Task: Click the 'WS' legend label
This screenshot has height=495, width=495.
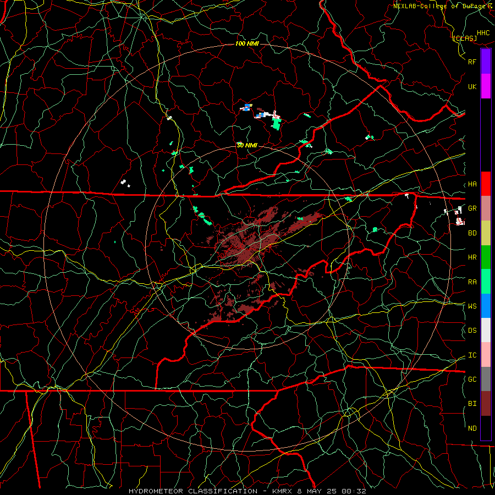Action: (472, 306)
